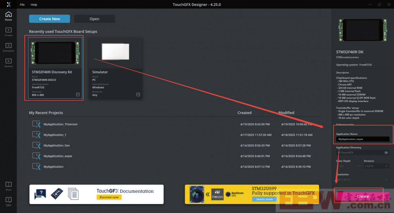Viewport: 394px width, 213px height.
Task: Click the project icon beside MyApplication_THsensor
Action: (x=37, y=124)
